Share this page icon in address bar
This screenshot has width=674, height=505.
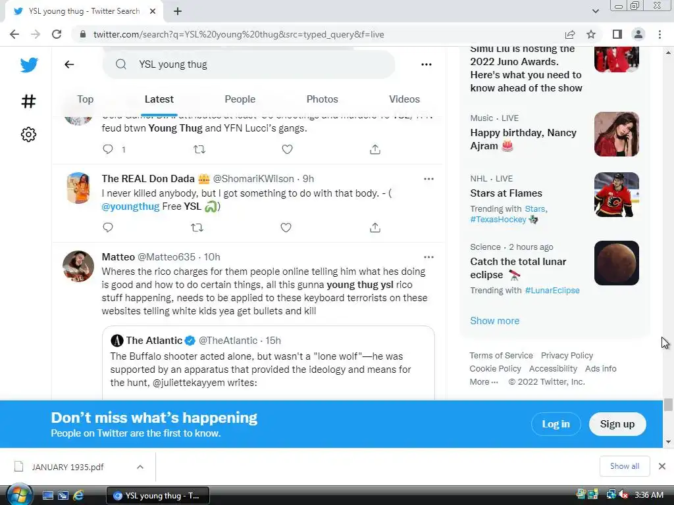pyautogui.click(x=570, y=34)
